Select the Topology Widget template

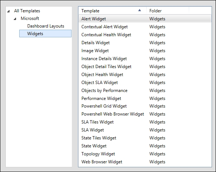145,154
